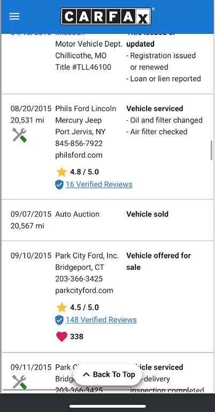215x412 pixels.
Task: Tap the Park City Ford 4.5 star
Action: click(62, 307)
